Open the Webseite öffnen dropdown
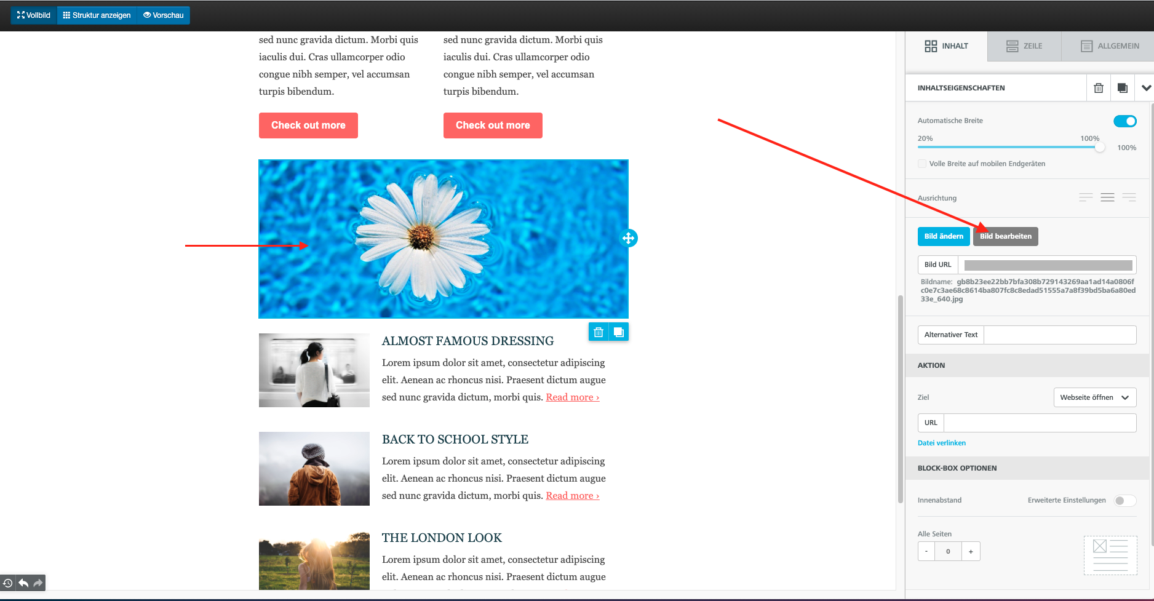The image size is (1154, 601). 1094,397
